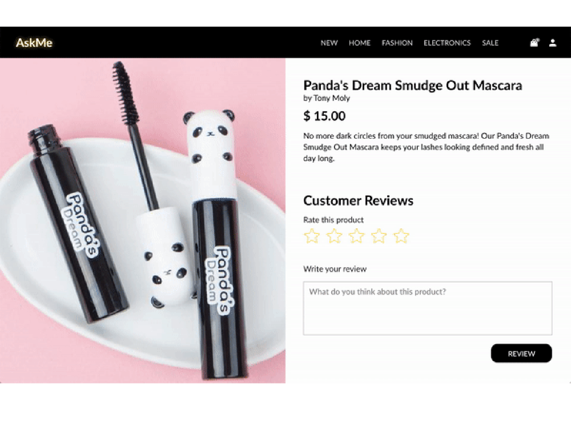Click the Customer Reviews heading
The width and height of the screenshot is (571, 428).
(358, 200)
